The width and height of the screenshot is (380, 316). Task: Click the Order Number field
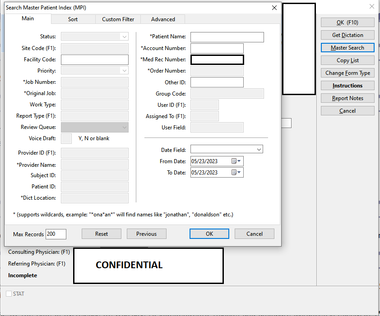point(217,71)
